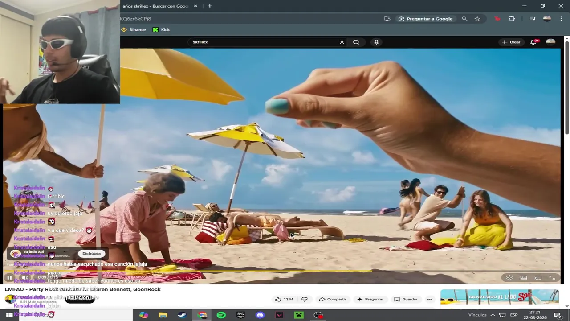
Task: Open Chrome profile avatar
Action: (547, 19)
